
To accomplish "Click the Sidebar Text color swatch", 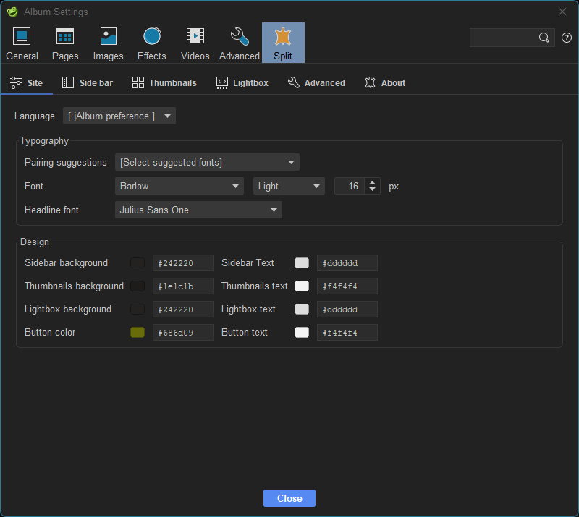I will click(302, 262).
